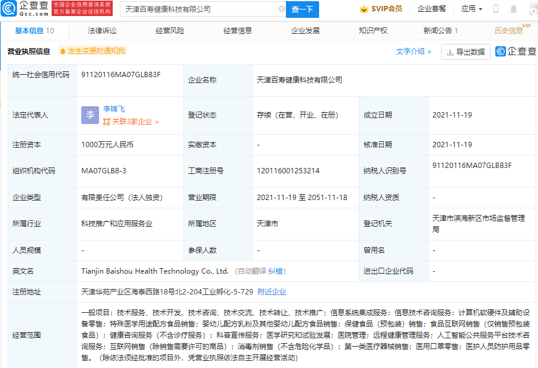Select registration authority 天津市滨海新区市场监督管理局
Image resolution: width=538 pixels, height=368 pixels.
[x=478, y=224]
